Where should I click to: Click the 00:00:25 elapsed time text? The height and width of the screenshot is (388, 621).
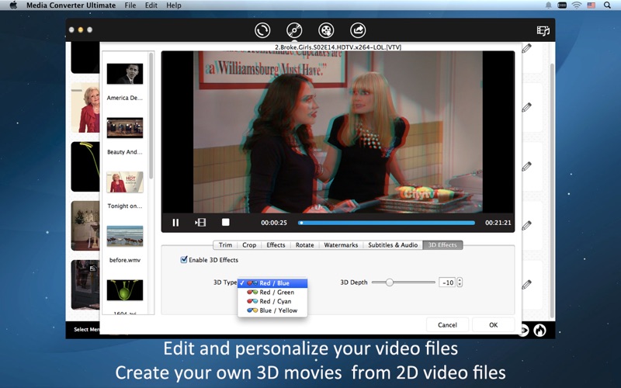pyautogui.click(x=274, y=223)
